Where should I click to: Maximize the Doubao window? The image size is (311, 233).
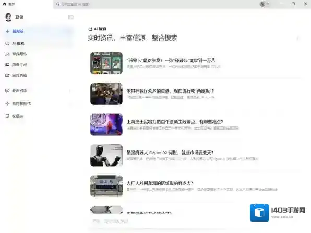pyautogui.click(x=293, y=4)
